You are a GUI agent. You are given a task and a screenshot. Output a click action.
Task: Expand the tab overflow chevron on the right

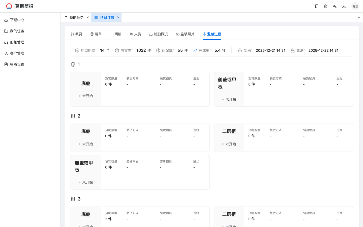coord(359,17)
